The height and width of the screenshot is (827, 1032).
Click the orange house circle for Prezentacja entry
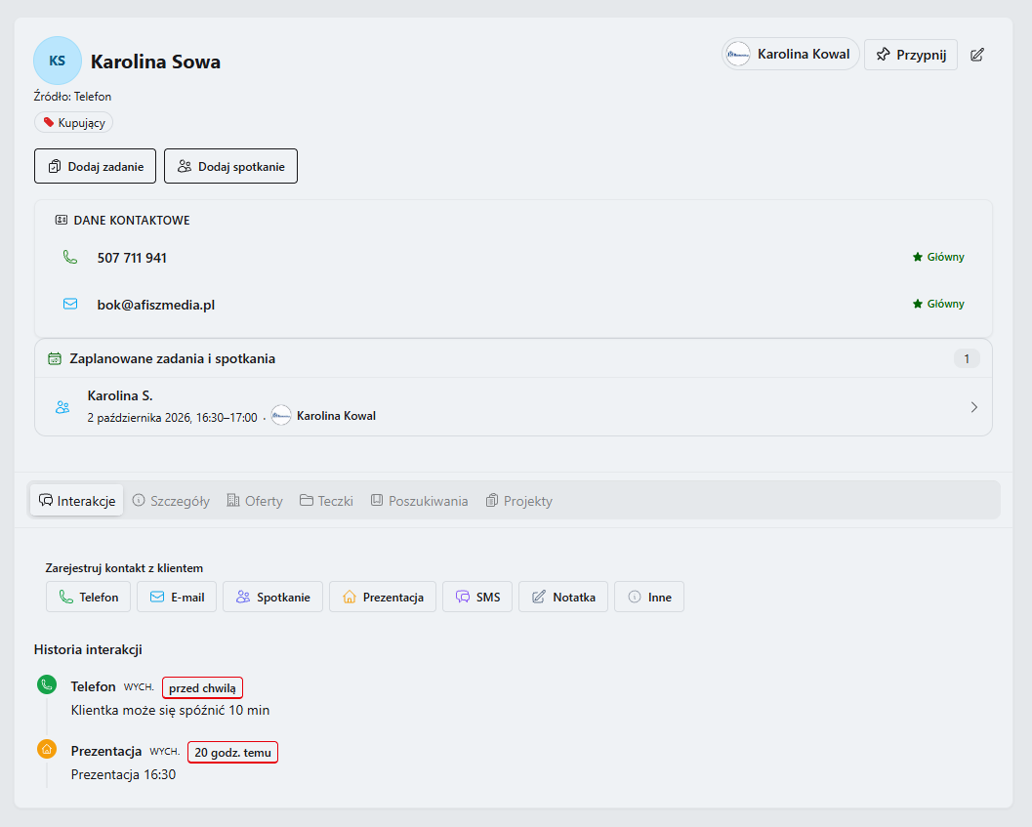(47, 749)
